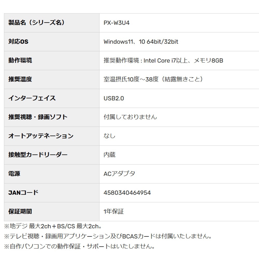Image resolution: width=259 pixels, height=259 pixels.
Task: Click the 接触型カードリーダー label cell
Action: pos(38,155)
